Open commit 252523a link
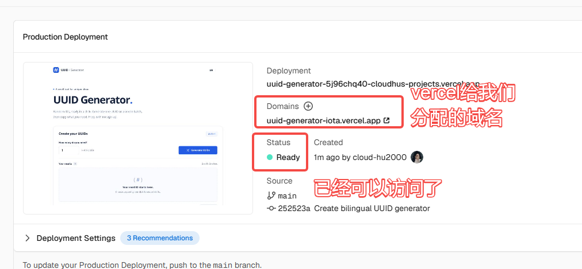The image size is (582, 269). pyautogui.click(x=294, y=208)
